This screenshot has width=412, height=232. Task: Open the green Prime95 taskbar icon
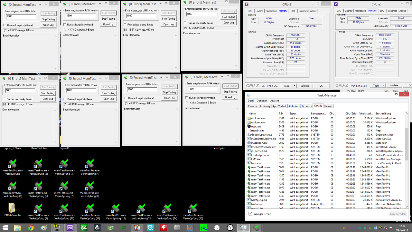(x=203, y=227)
